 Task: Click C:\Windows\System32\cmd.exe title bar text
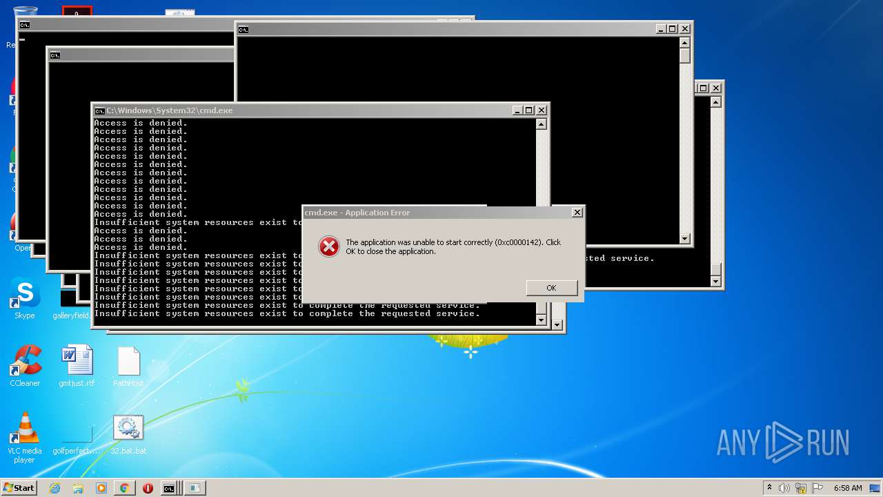point(169,110)
